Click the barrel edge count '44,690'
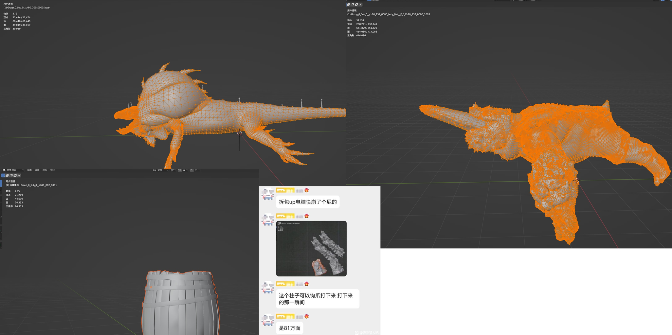672x335 pixels. point(19,199)
